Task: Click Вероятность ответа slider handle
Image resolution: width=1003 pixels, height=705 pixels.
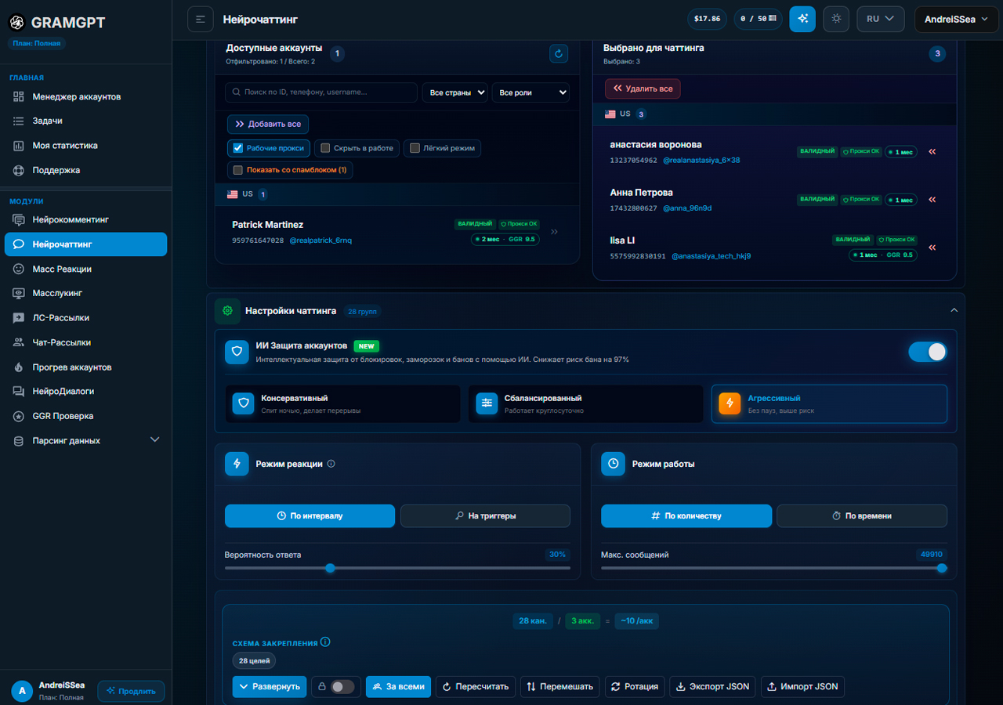Action: click(330, 568)
